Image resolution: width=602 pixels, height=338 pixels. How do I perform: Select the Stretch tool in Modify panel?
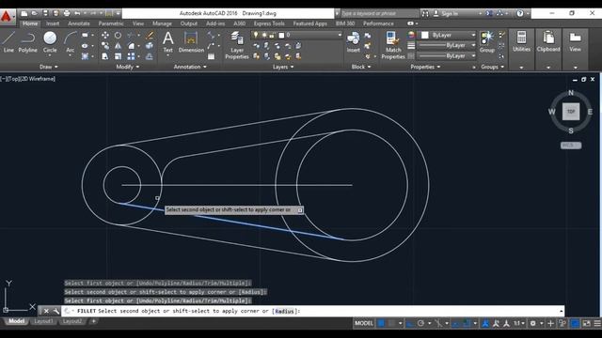coord(104,56)
